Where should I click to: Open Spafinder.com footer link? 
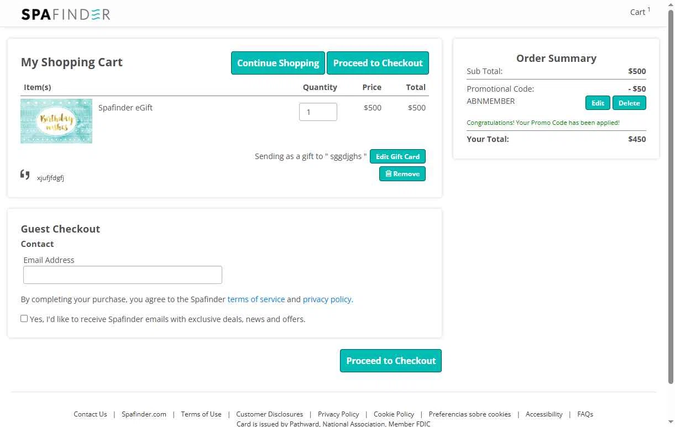tap(144, 414)
